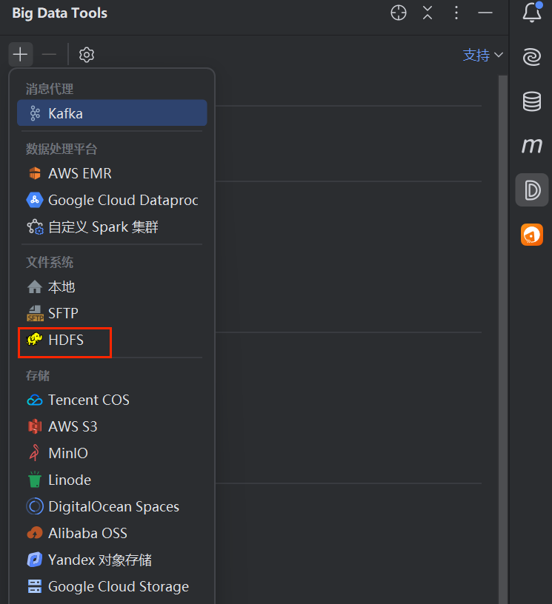Click the panel's vertical scrollbar
The image size is (552, 604).
pyautogui.click(x=503, y=296)
